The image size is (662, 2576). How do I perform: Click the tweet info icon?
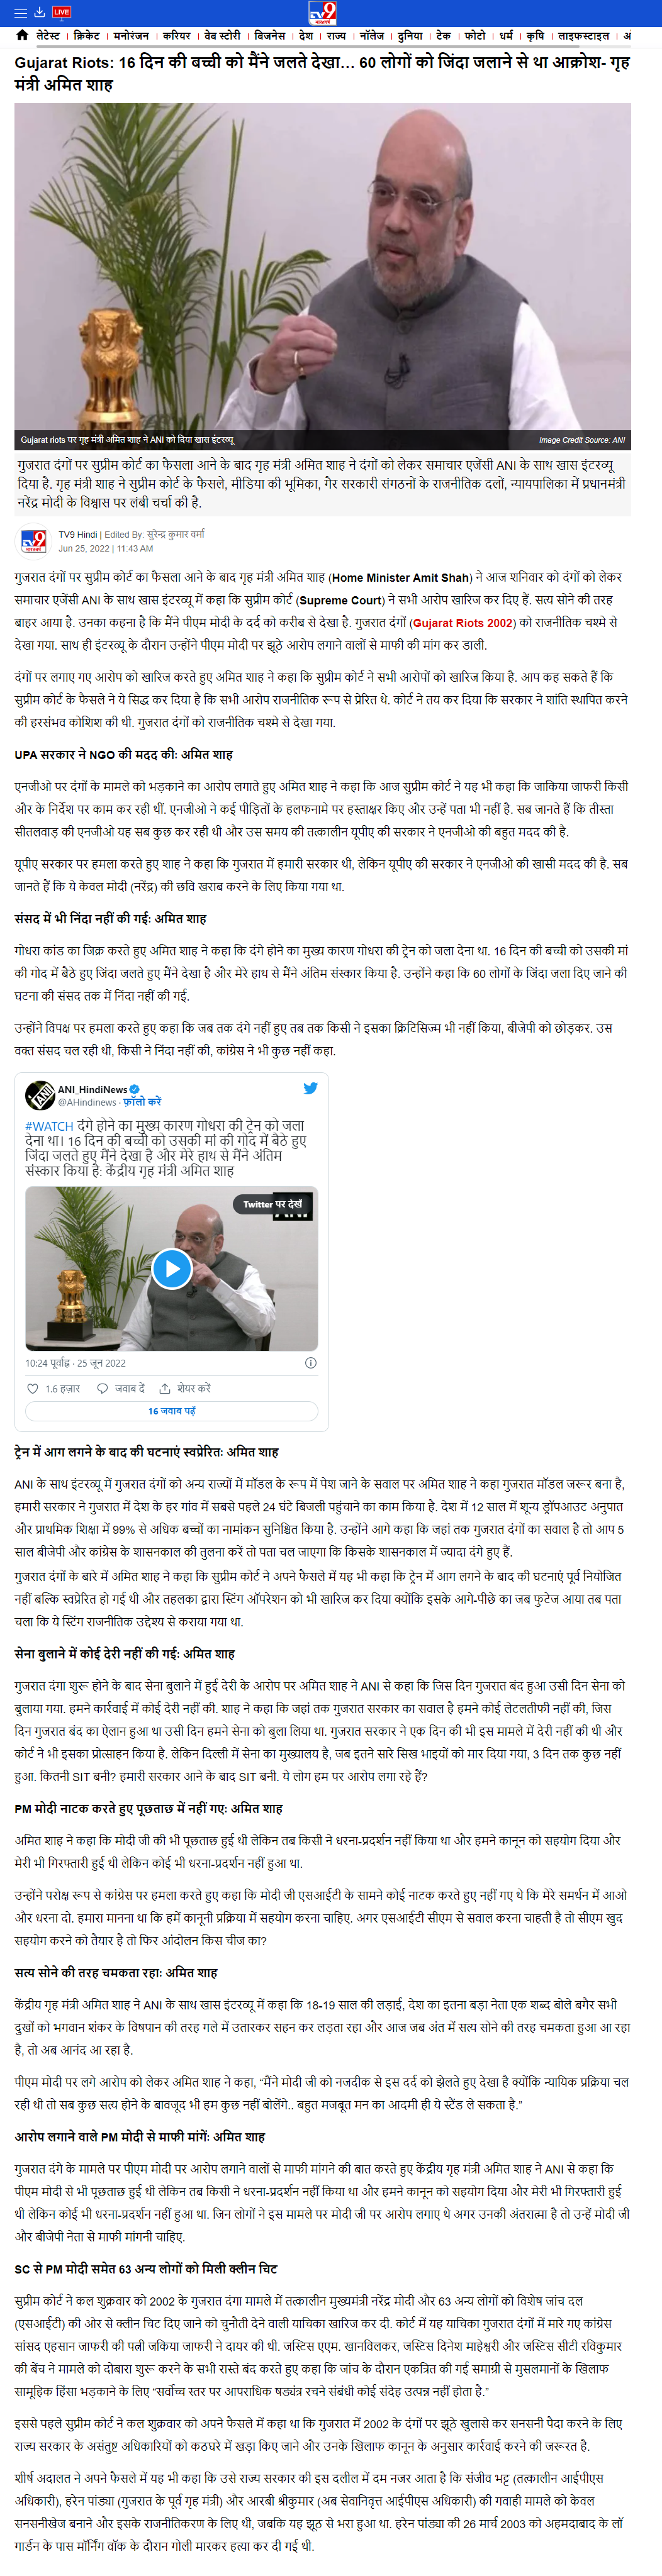(311, 1363)
